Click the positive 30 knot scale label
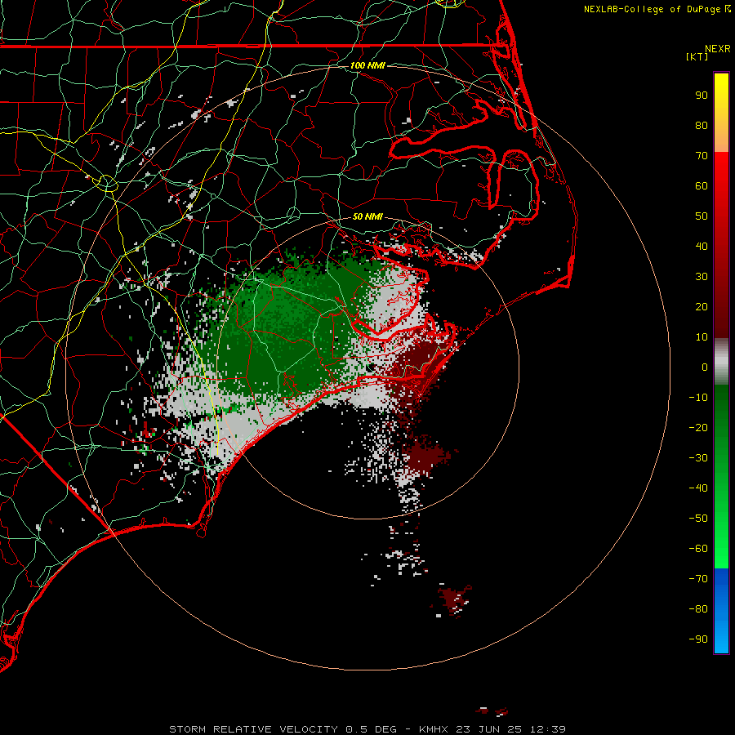This screenshot has width=735, height=735. pyautogui.click(x=702, y=277)
